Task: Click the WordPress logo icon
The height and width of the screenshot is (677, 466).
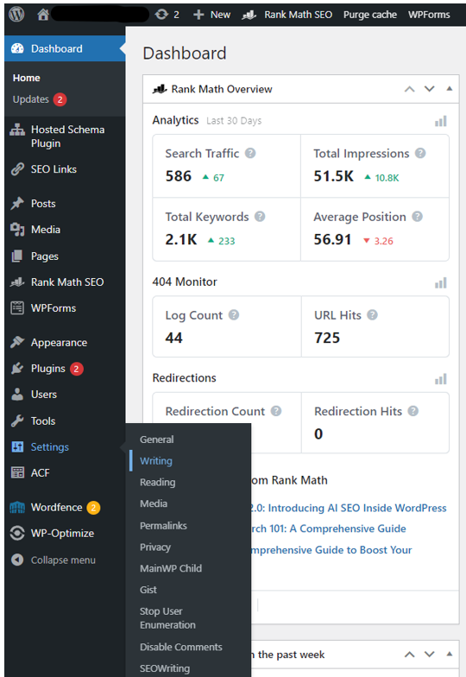Action: click(x=17, y=14)
